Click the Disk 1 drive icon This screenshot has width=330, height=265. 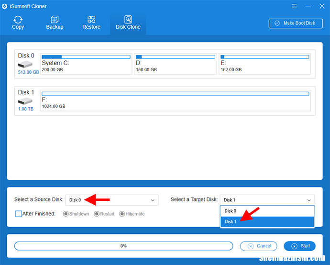pyautogui.click(x=25, y=101)
